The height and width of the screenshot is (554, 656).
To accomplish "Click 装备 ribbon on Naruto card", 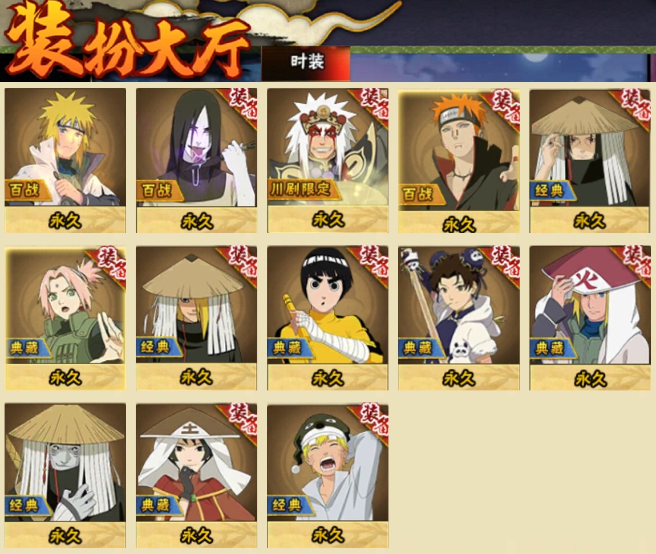I will click(374, 418).
